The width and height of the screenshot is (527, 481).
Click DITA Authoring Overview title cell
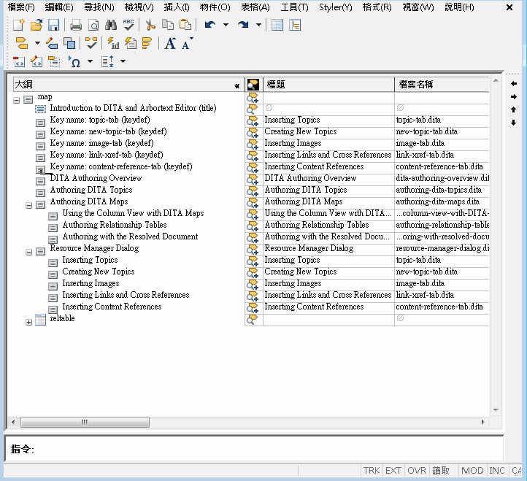328,178
